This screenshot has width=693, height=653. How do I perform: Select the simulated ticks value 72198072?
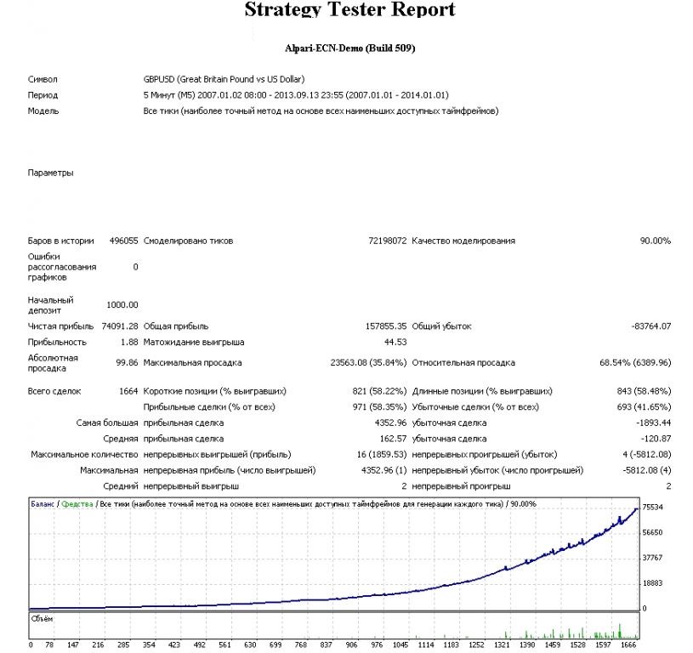click(x=387, y=241)
